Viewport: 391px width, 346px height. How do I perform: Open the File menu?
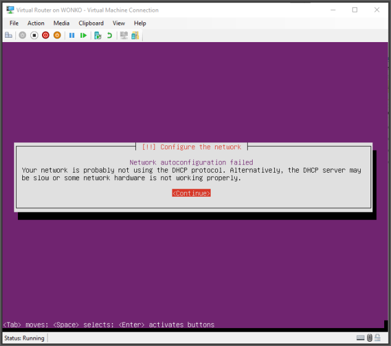tap(14, 24)
